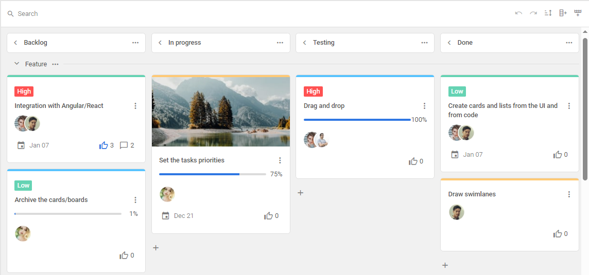This screenshot has height=275, width=589.
Task: Like the Create cards and lists card
Action: point(558,154)
